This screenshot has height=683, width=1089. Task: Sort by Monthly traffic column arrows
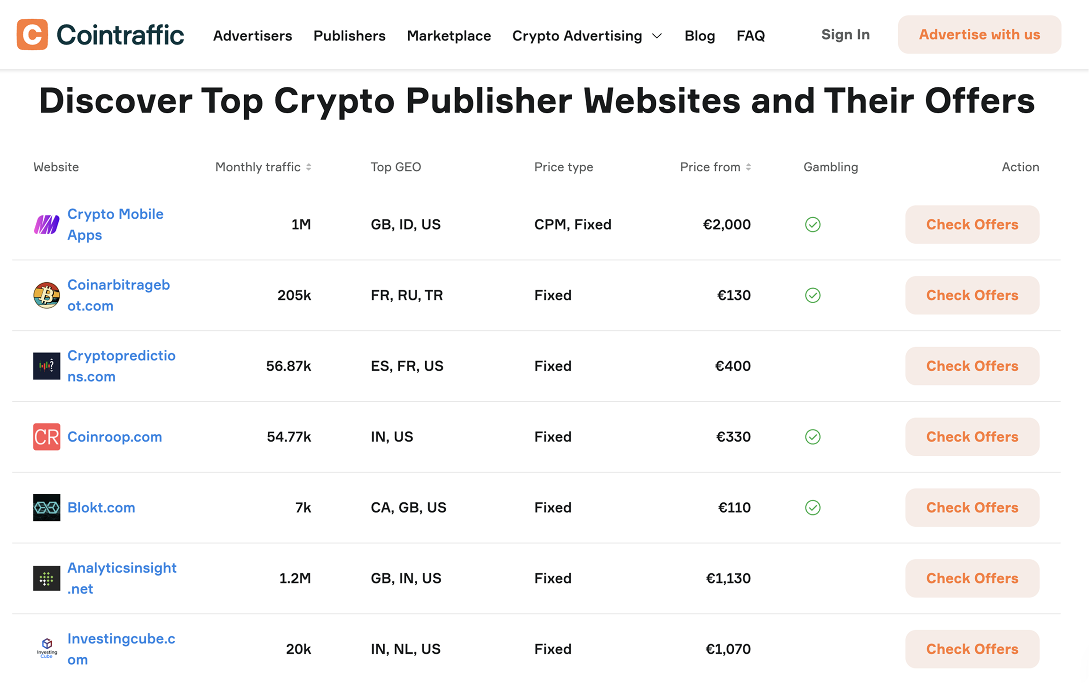[309, 167]
